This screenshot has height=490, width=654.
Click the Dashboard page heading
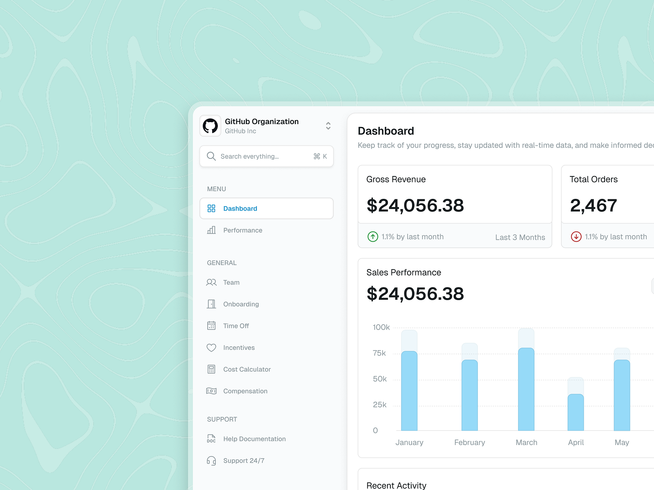click(386, 131)
